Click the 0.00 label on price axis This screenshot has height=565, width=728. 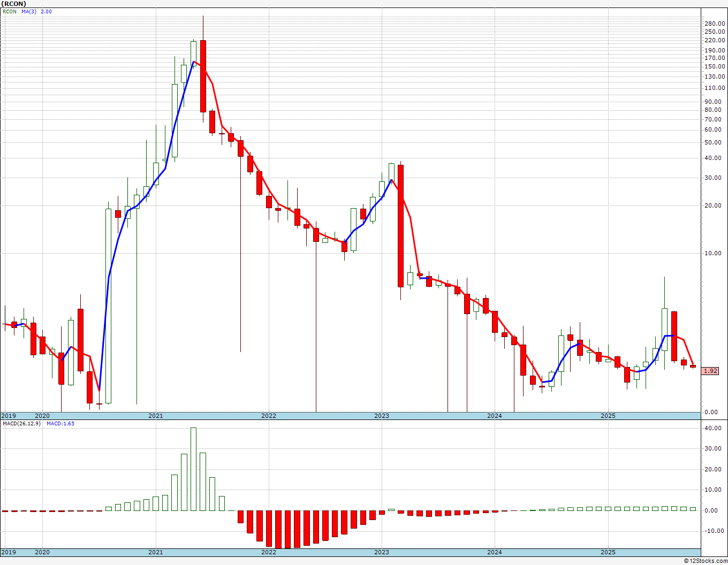click(711, 412)
